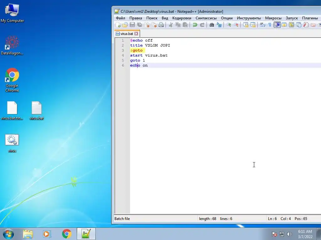
Task: Click the Close document toolbar icon
Action: point(147,25)
